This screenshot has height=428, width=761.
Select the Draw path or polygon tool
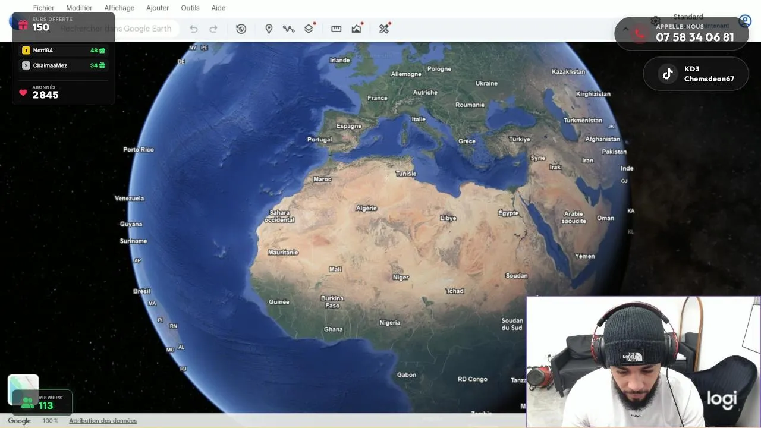[289, 29]
